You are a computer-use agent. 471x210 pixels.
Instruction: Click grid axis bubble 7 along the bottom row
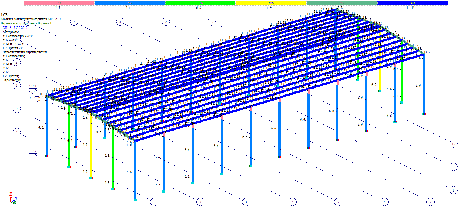(430, 202)
